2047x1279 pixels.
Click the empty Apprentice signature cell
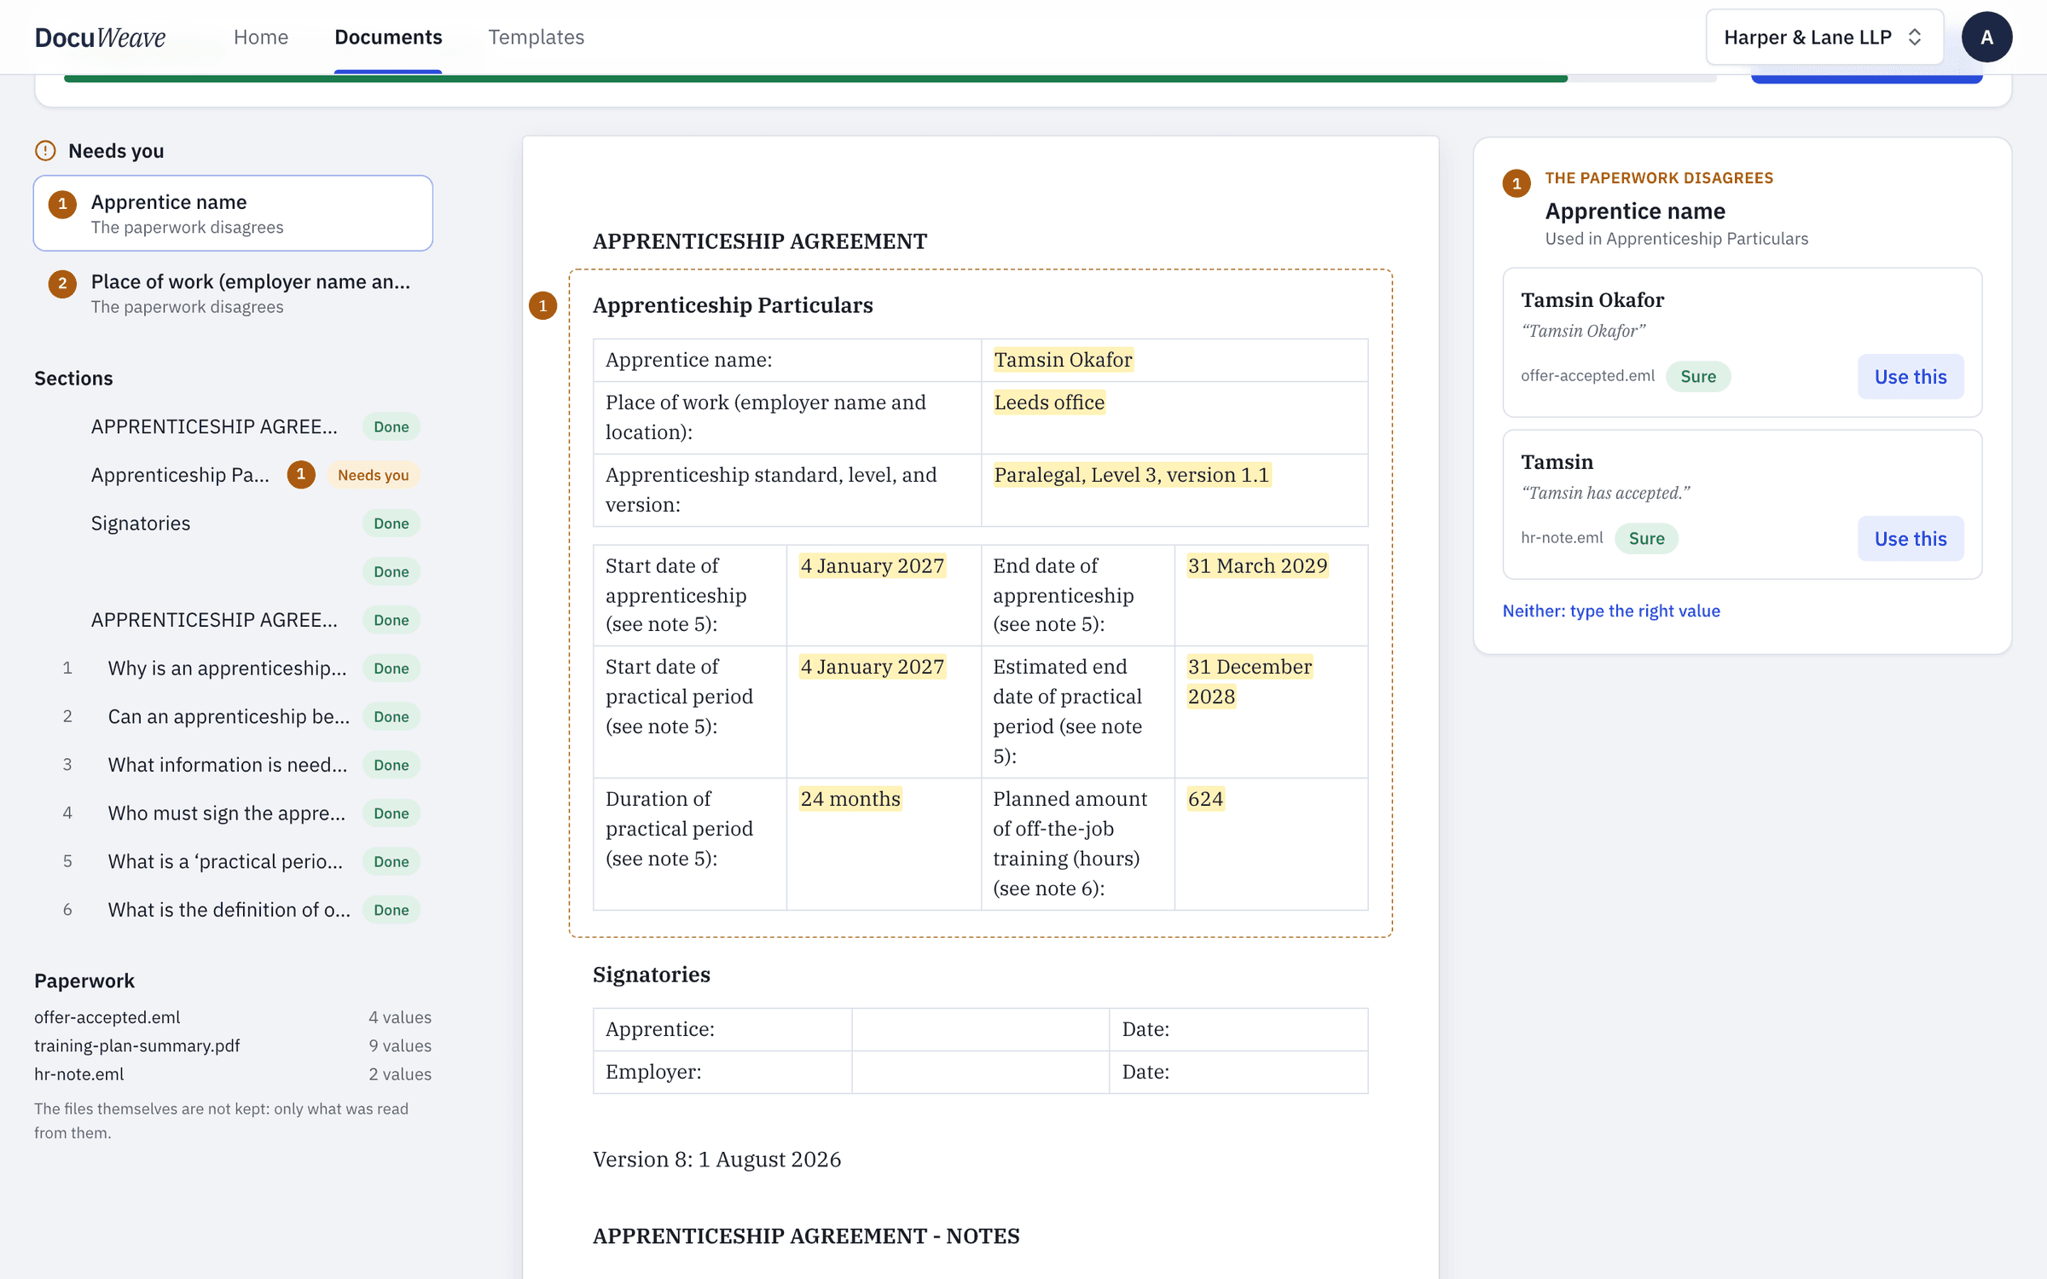point(980,1029)
